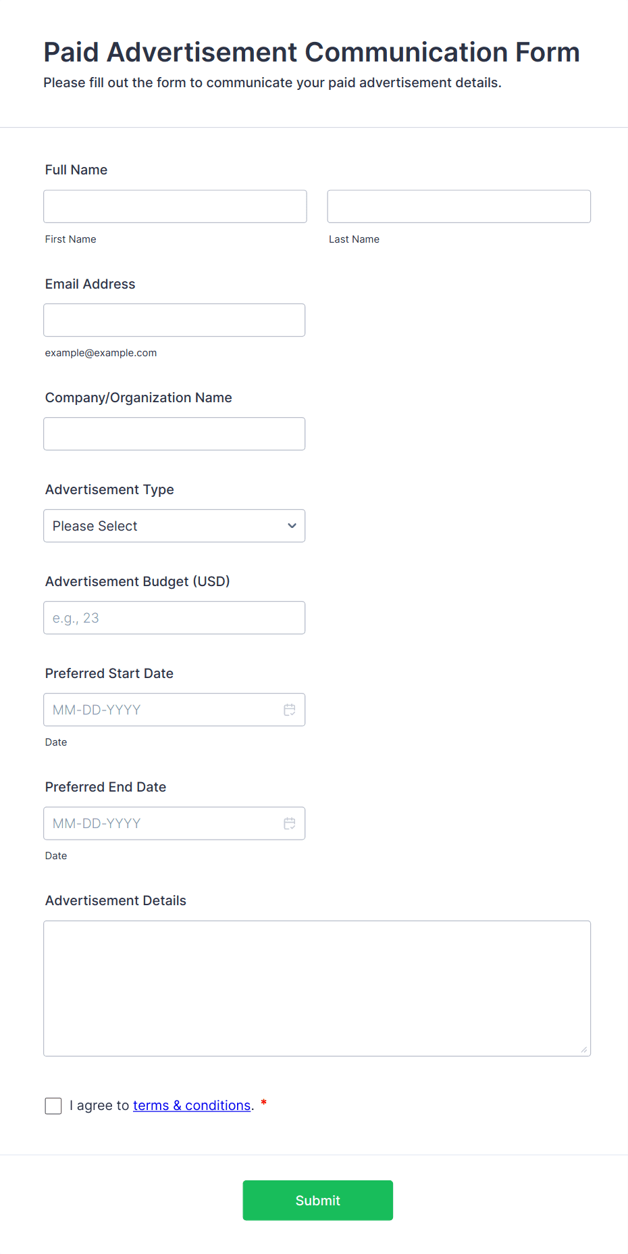Expand the Advertisement Type dropdown
Image resolution: width=628 pixels, height=1254 pixels.
174,526
